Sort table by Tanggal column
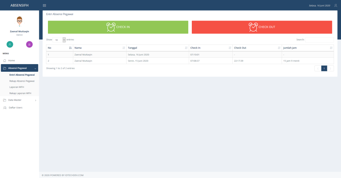This screenshot has width=341, height=178. [x=158, y=48]
